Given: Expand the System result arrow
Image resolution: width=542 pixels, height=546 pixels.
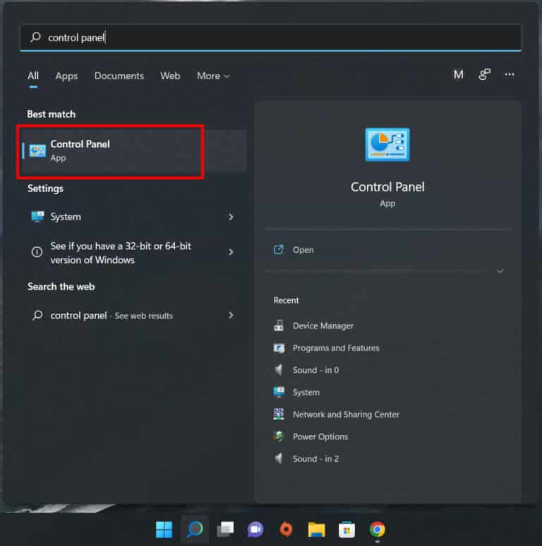Looking at the screenshot, I should (231, 217).
